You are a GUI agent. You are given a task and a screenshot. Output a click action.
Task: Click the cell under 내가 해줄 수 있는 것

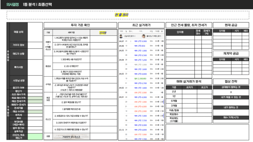[231, 102]
